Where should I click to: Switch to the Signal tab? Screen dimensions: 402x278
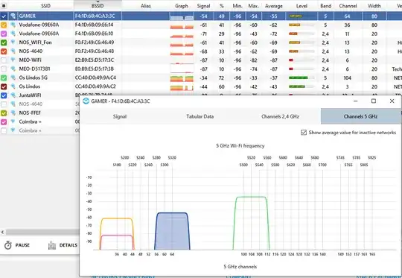coord(120,116)
